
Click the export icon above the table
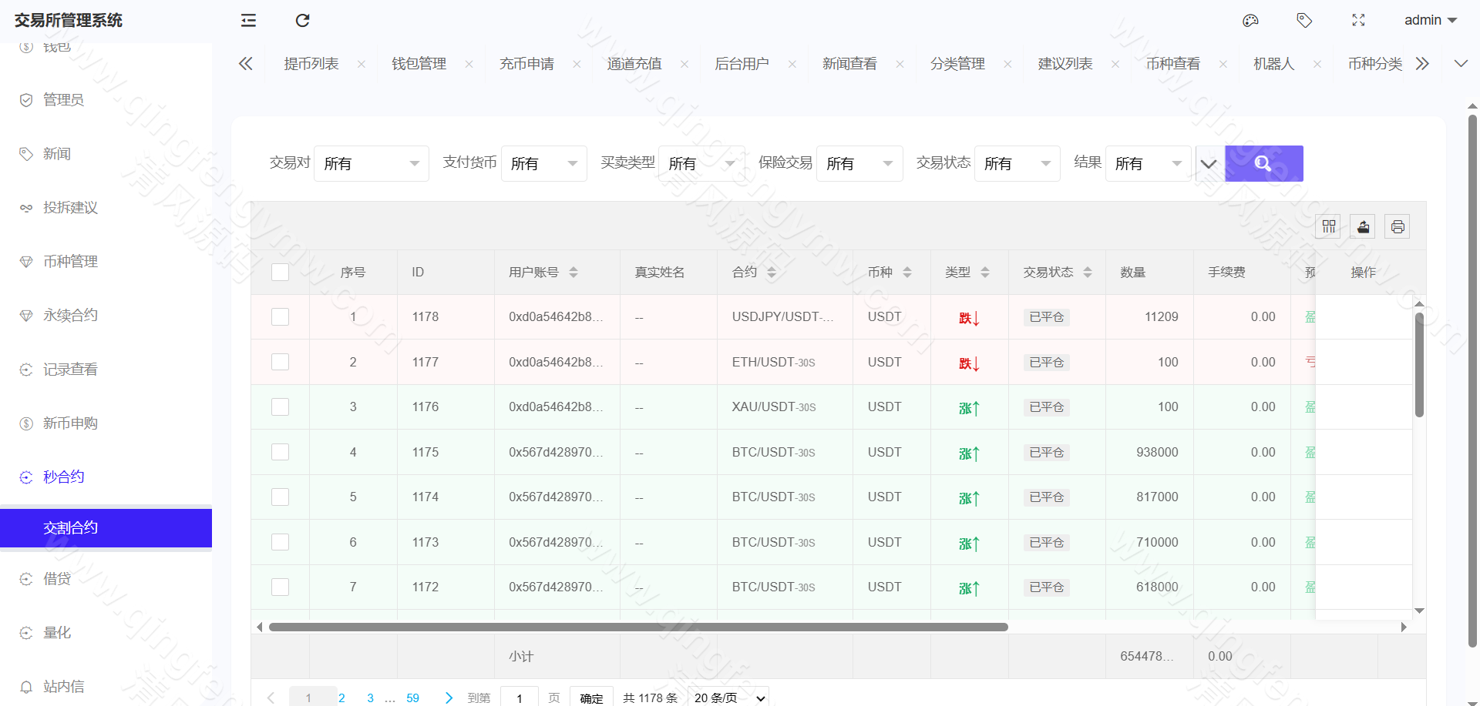(x=1363, y=226)
